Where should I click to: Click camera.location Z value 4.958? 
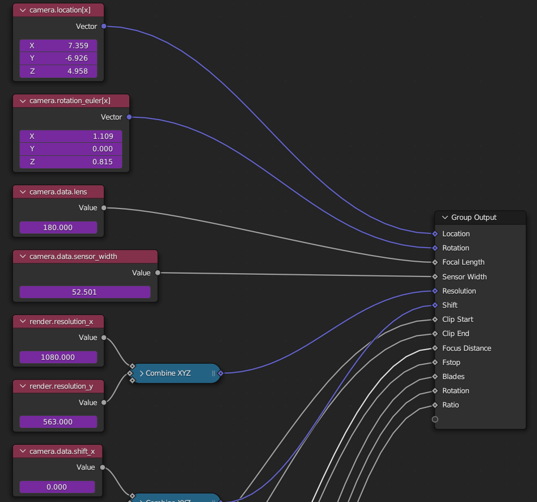[58, 71]
